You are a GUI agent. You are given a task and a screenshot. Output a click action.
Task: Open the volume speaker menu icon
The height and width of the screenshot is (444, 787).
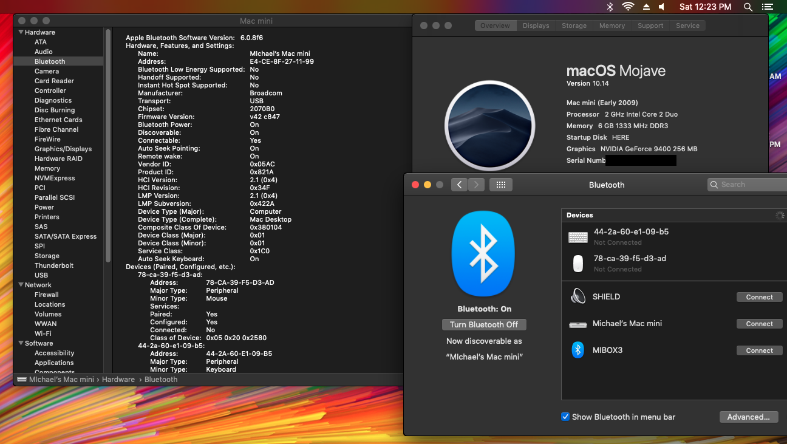(662, 7)
